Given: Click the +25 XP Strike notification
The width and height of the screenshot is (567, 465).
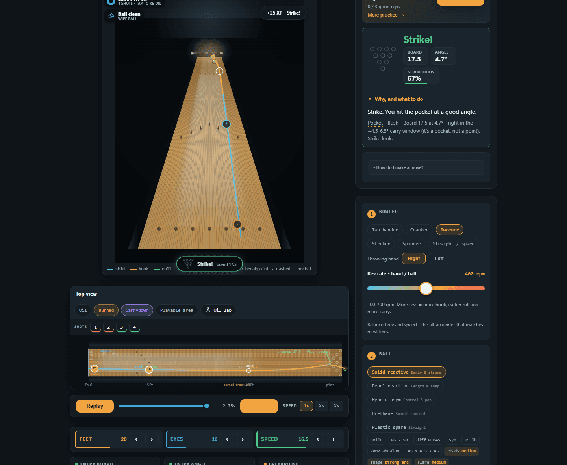Looking at the screenshot, I should (x=283, y=13).
